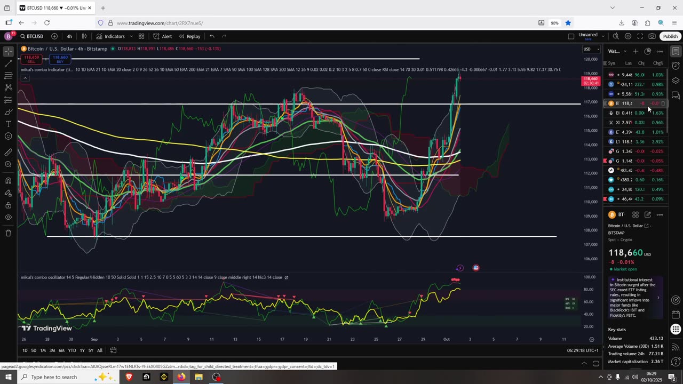Open the emoji and icons tool
The image size is (683, 384).
point(9,136)
